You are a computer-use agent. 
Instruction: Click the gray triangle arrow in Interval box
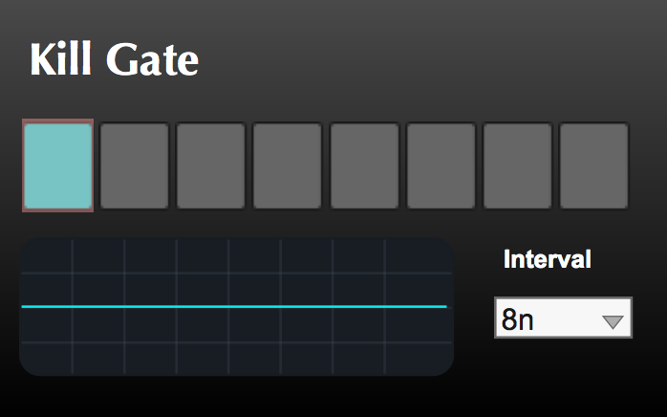coord(613,321)
